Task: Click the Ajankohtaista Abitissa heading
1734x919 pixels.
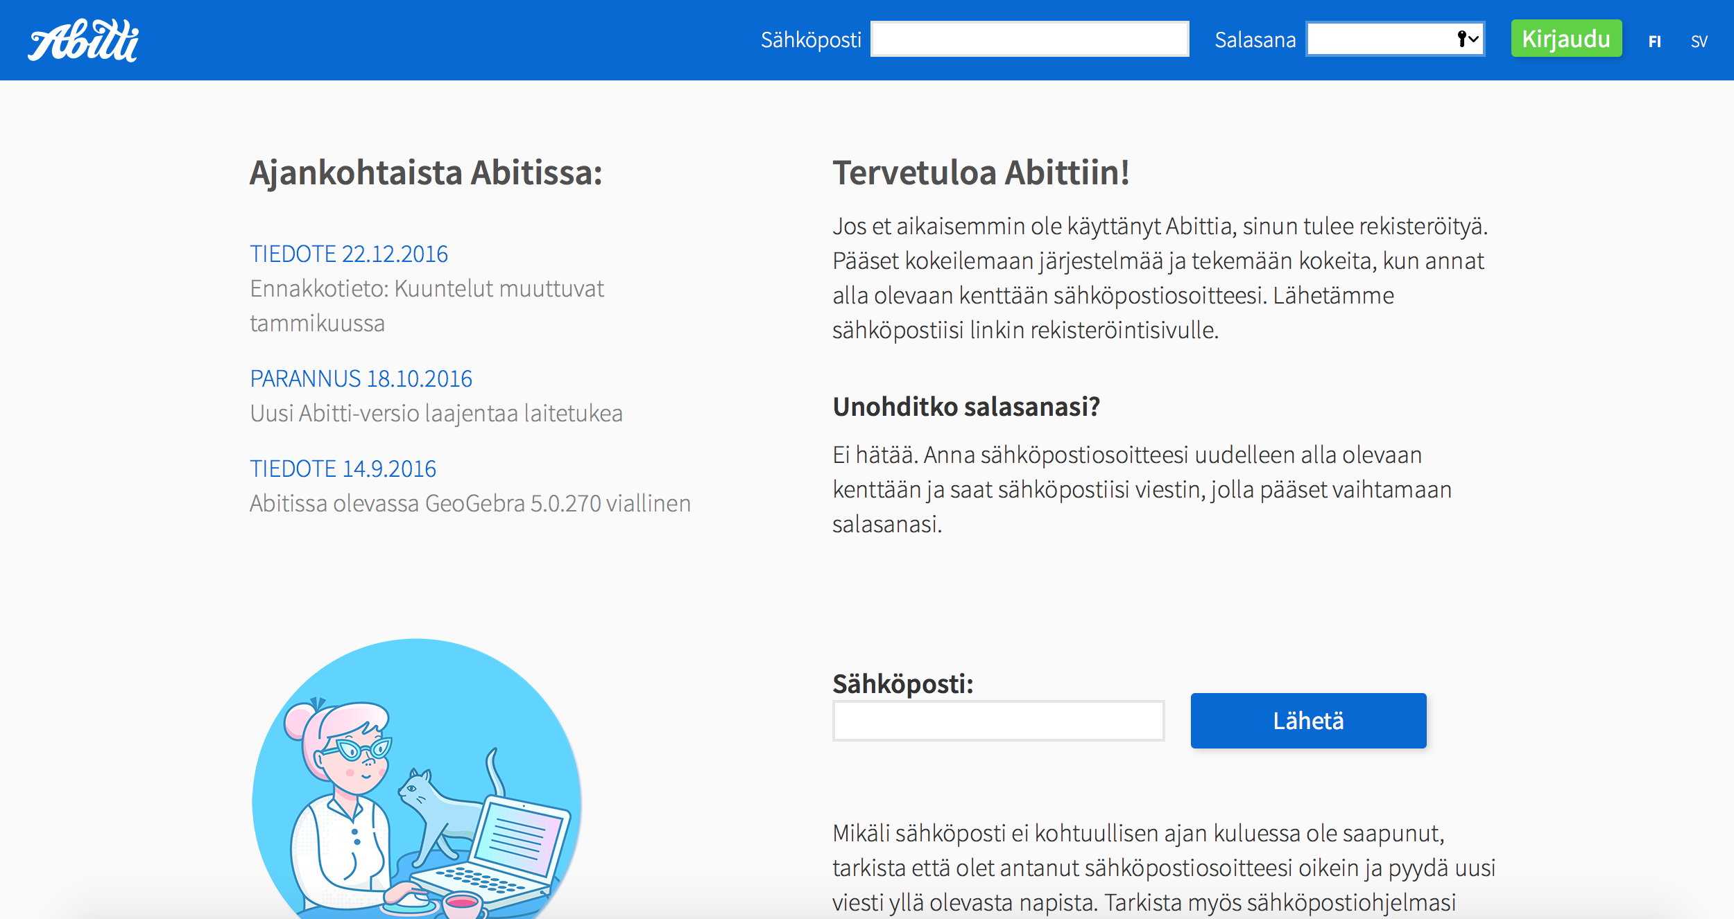Action: pyautogui.click(x=426, y=173)
